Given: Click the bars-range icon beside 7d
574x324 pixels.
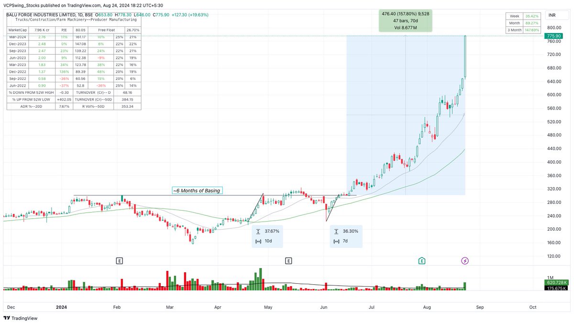Looking at the screenshot, I should tap(336, 241).
